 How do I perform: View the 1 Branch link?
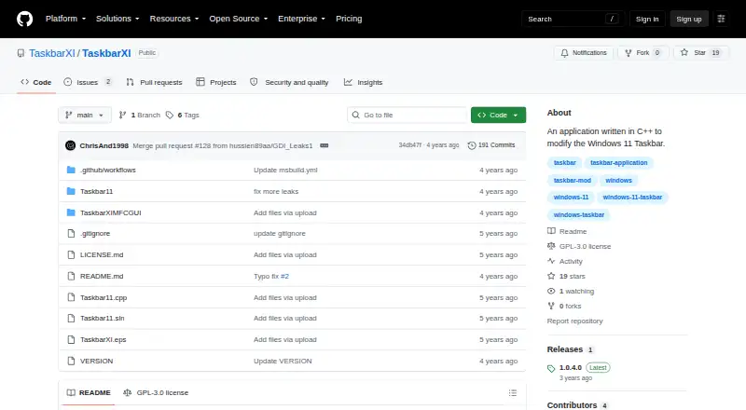[139, 116]
